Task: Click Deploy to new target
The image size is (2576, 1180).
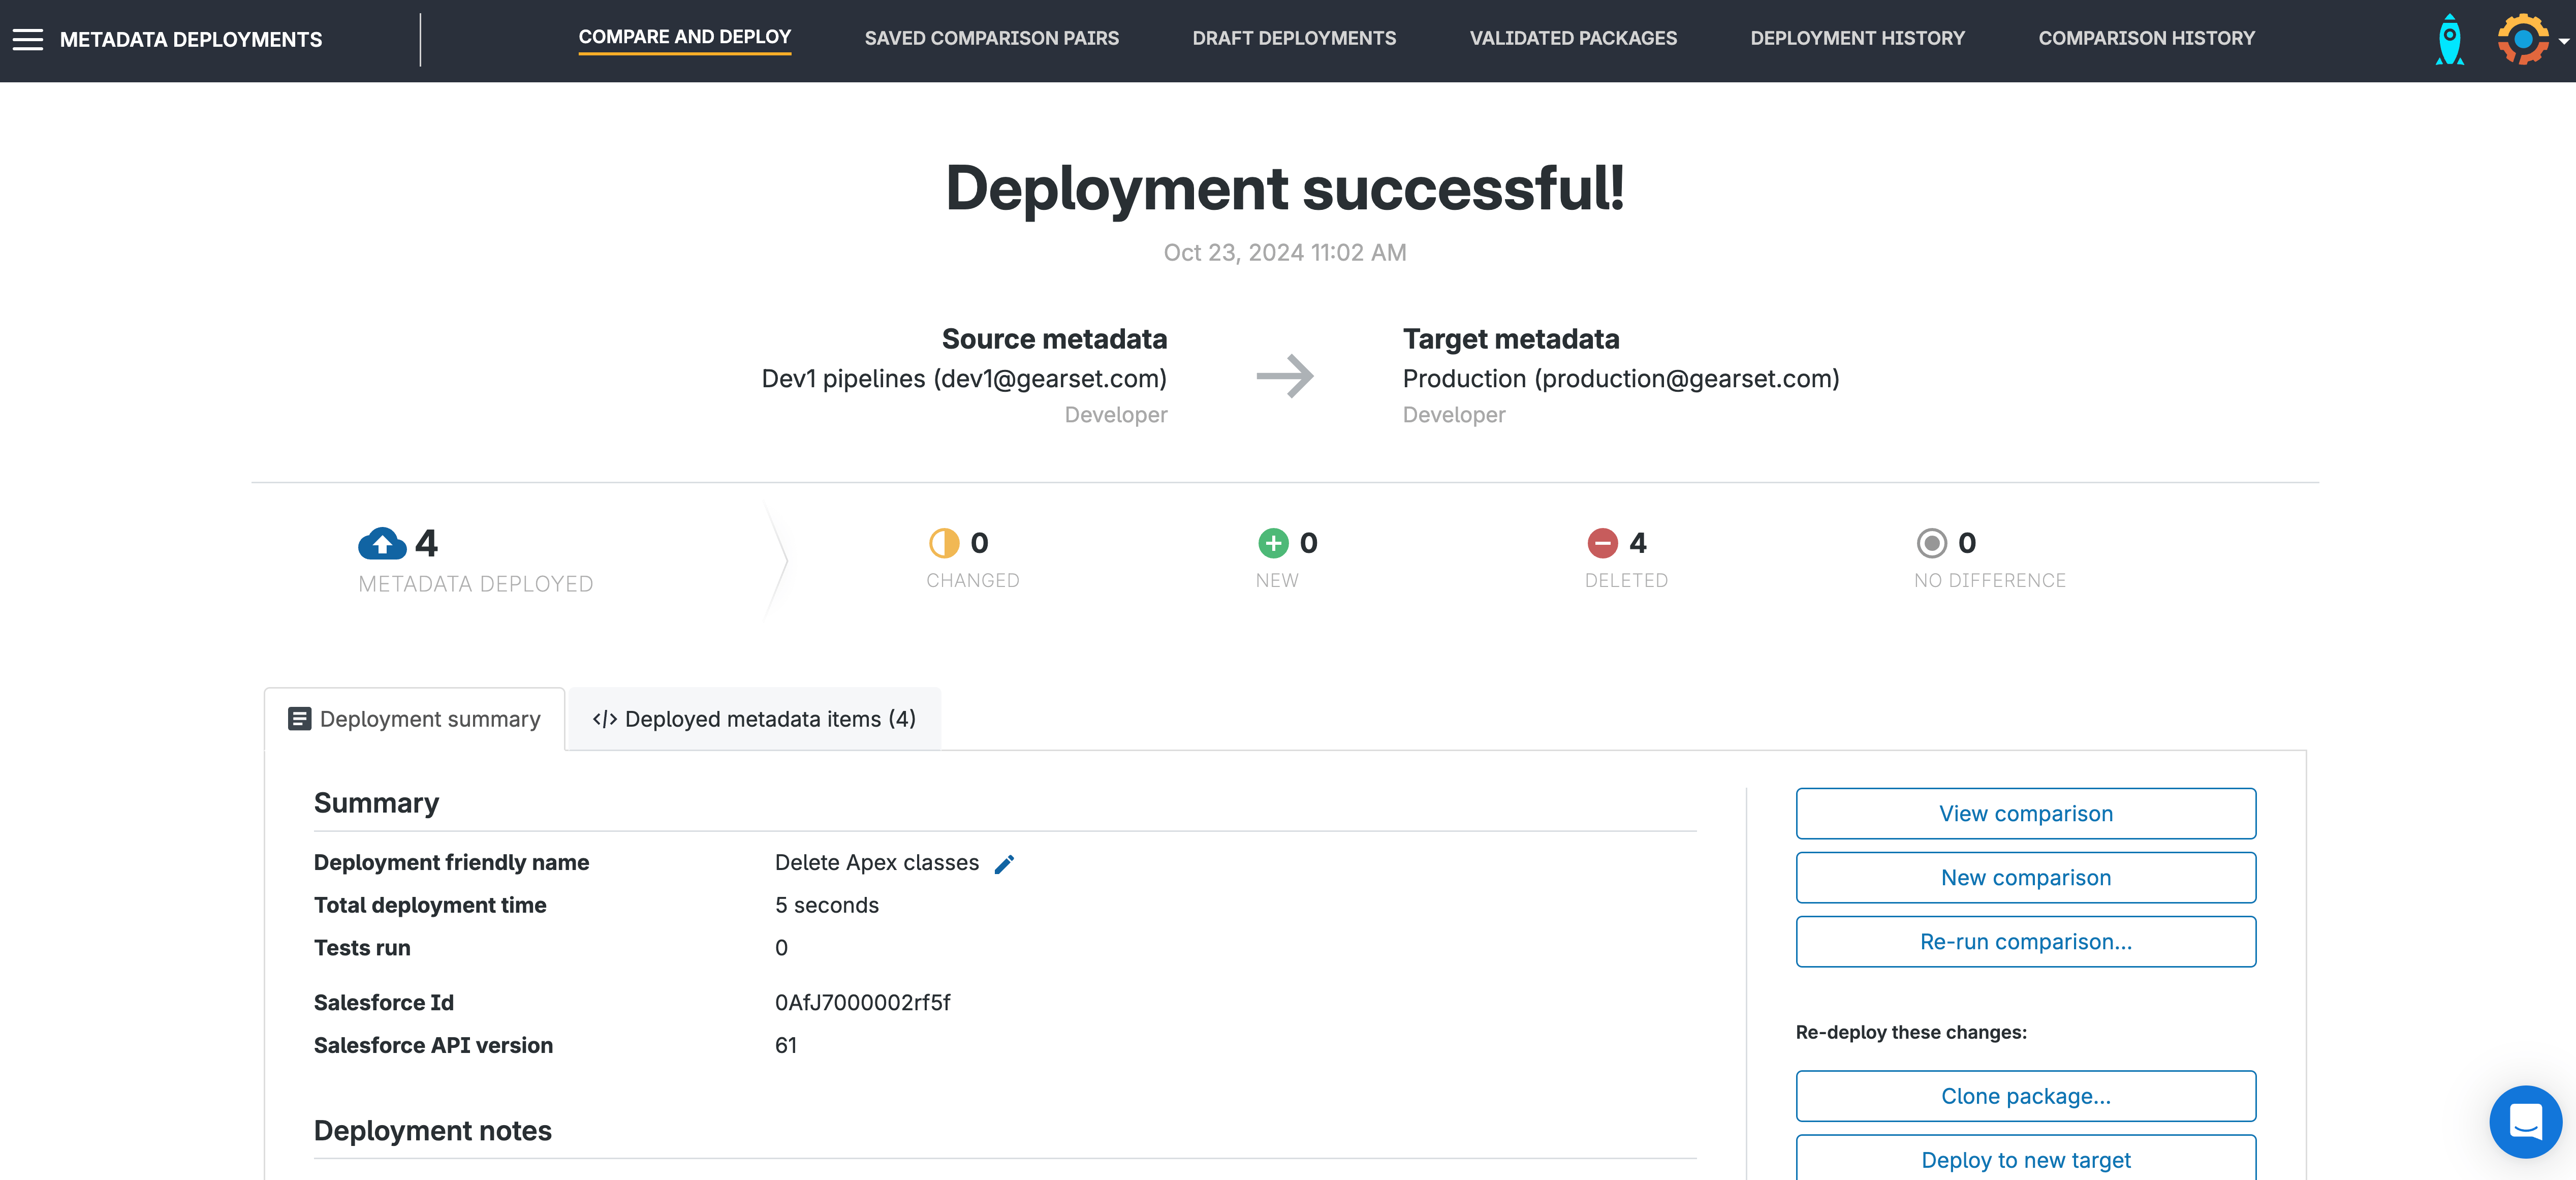Action: click(x=2025, y=1159)
